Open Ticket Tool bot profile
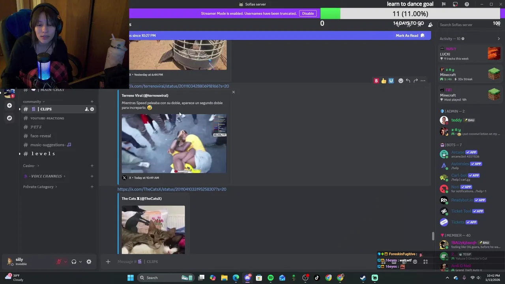The height and width of the screenshot is (284, 505). [x=470, y=211]
